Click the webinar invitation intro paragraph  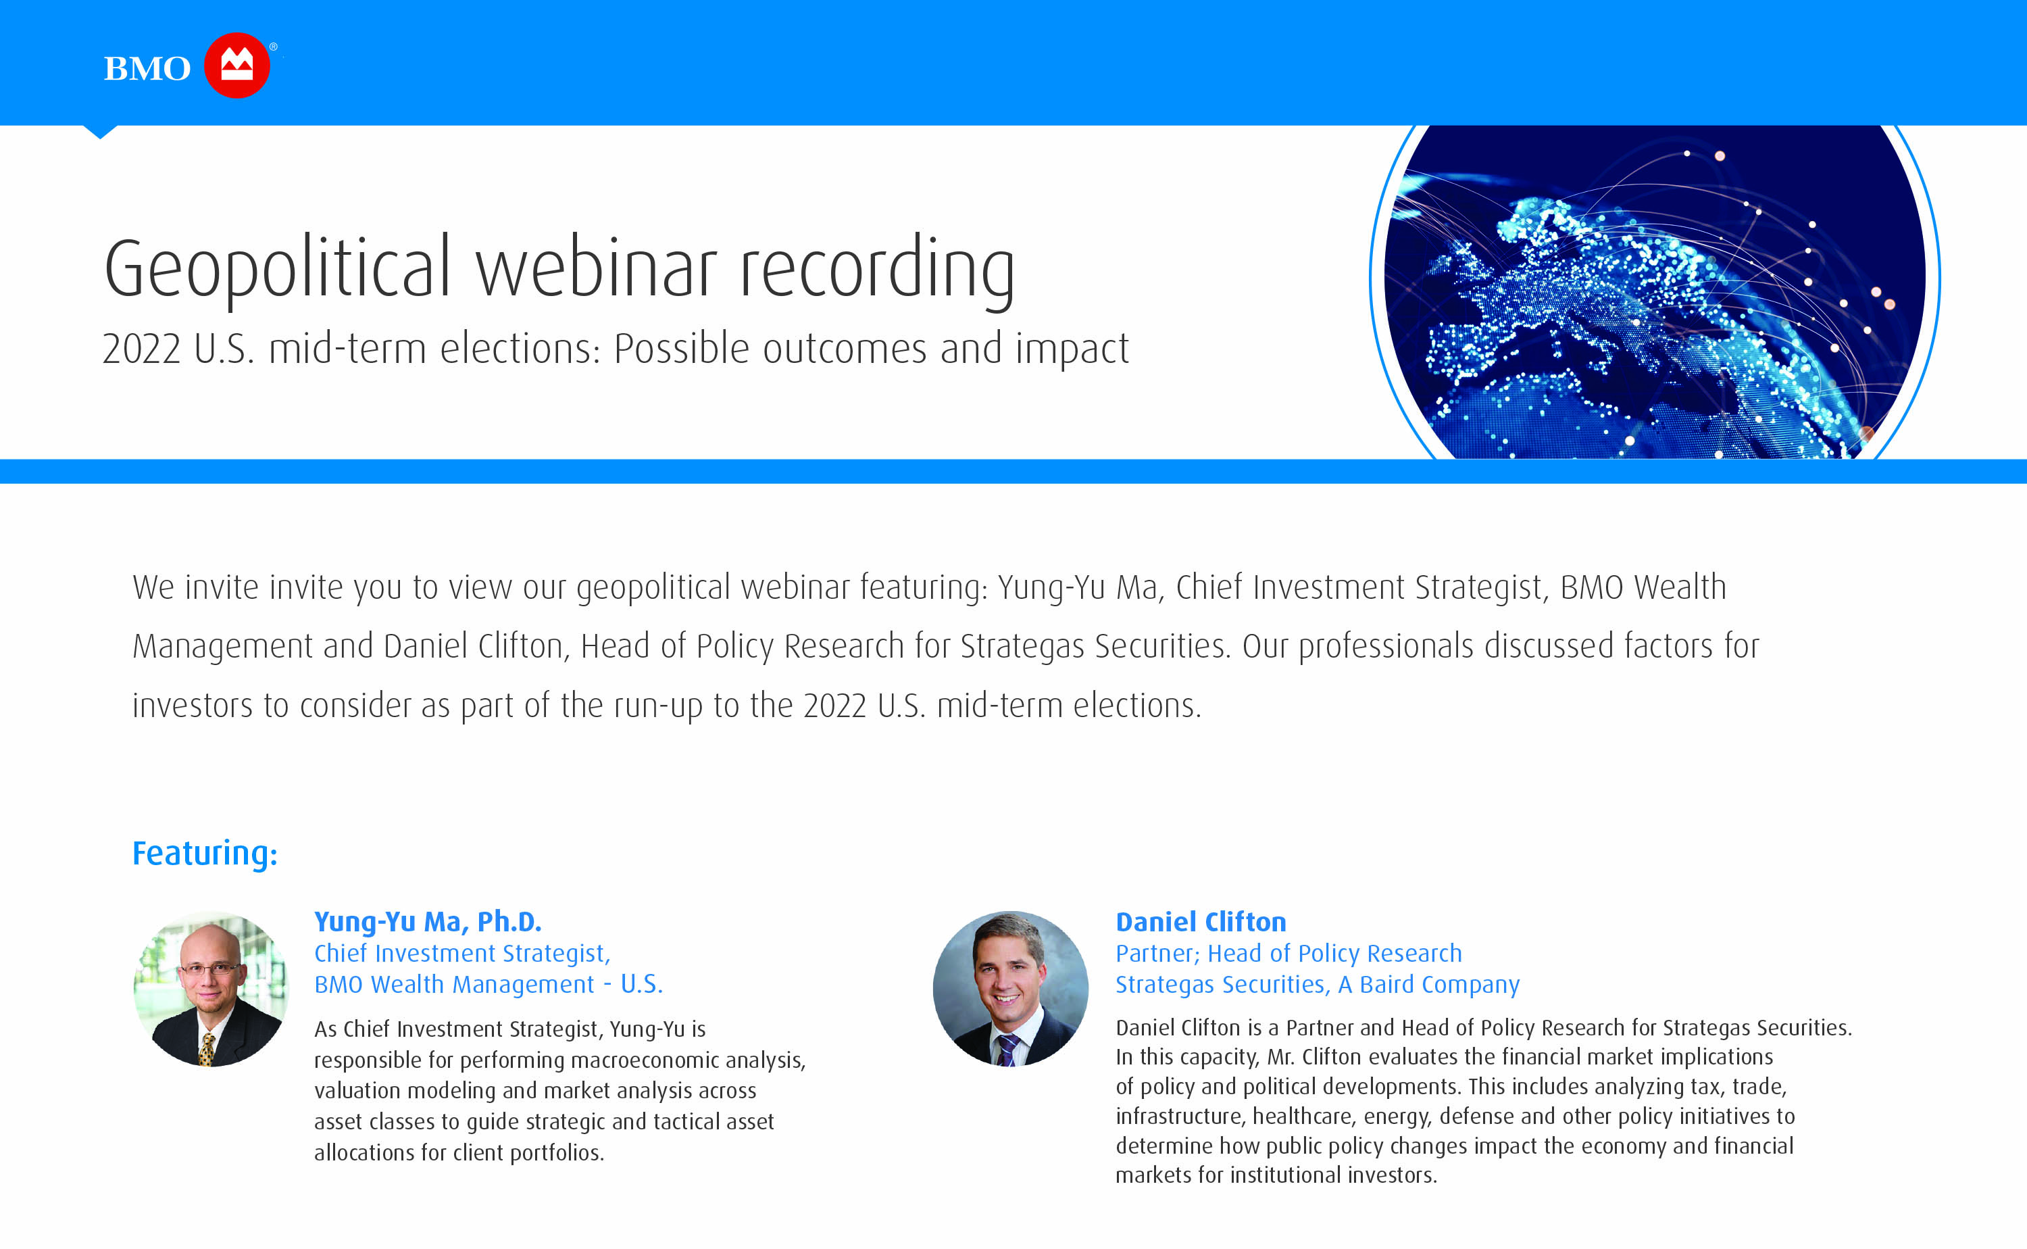[945, 646]
